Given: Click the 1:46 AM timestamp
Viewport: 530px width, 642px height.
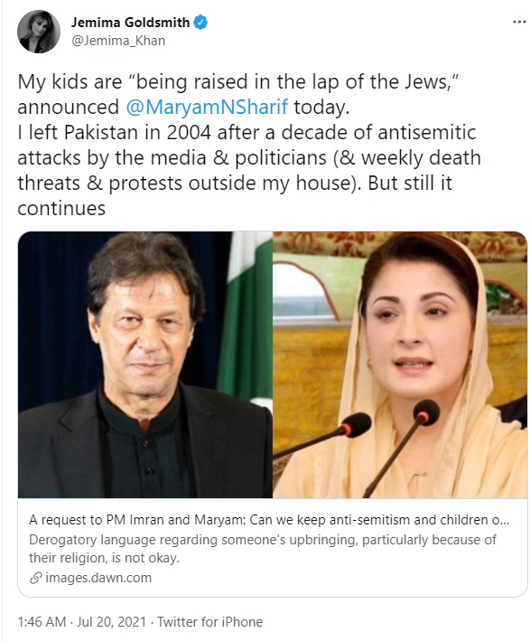Looking at the screenshot, I should [42, 622].
